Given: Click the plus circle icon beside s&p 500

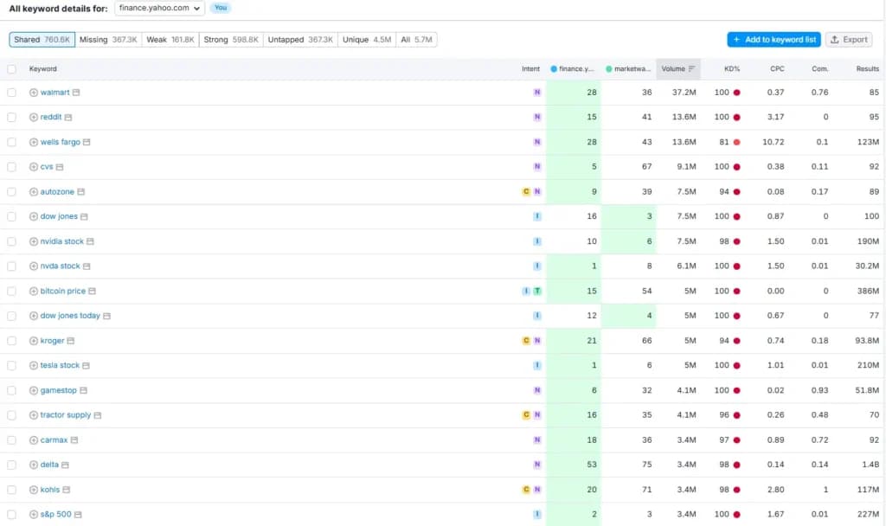Looking at the screenshot, I should 34,515.
